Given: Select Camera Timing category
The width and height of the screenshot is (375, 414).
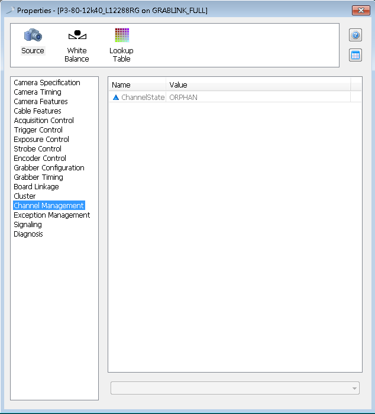Looking at the screenshot, I should tap(37, 92).
